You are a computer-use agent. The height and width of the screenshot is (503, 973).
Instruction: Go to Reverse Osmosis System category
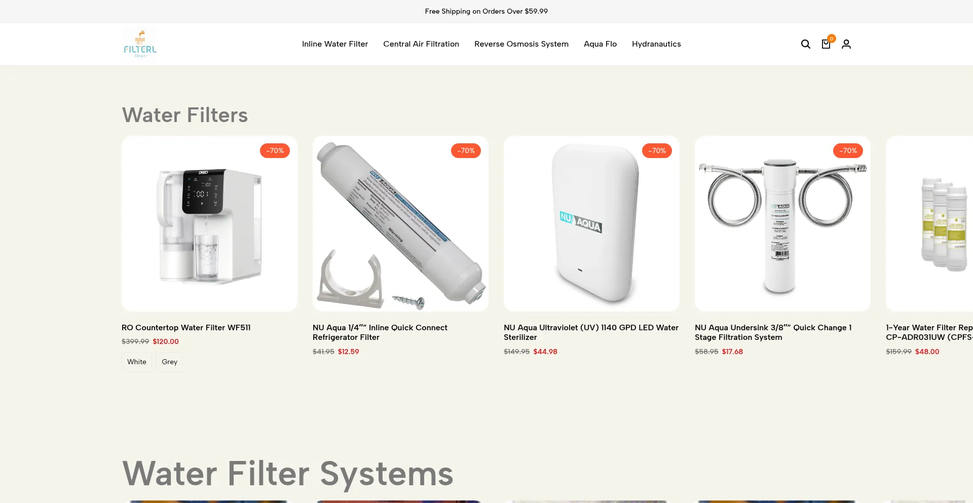521,44
